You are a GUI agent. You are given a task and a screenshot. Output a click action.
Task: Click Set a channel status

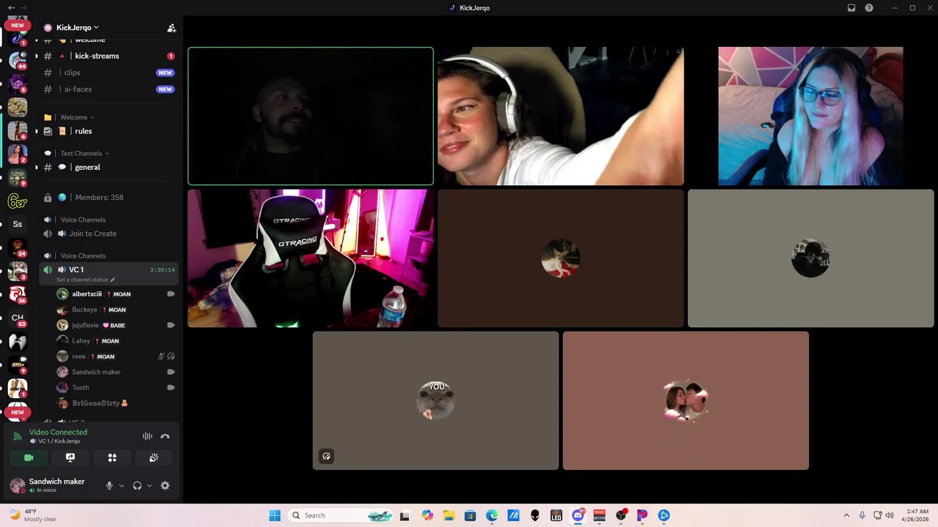click(x=82, y=280)
